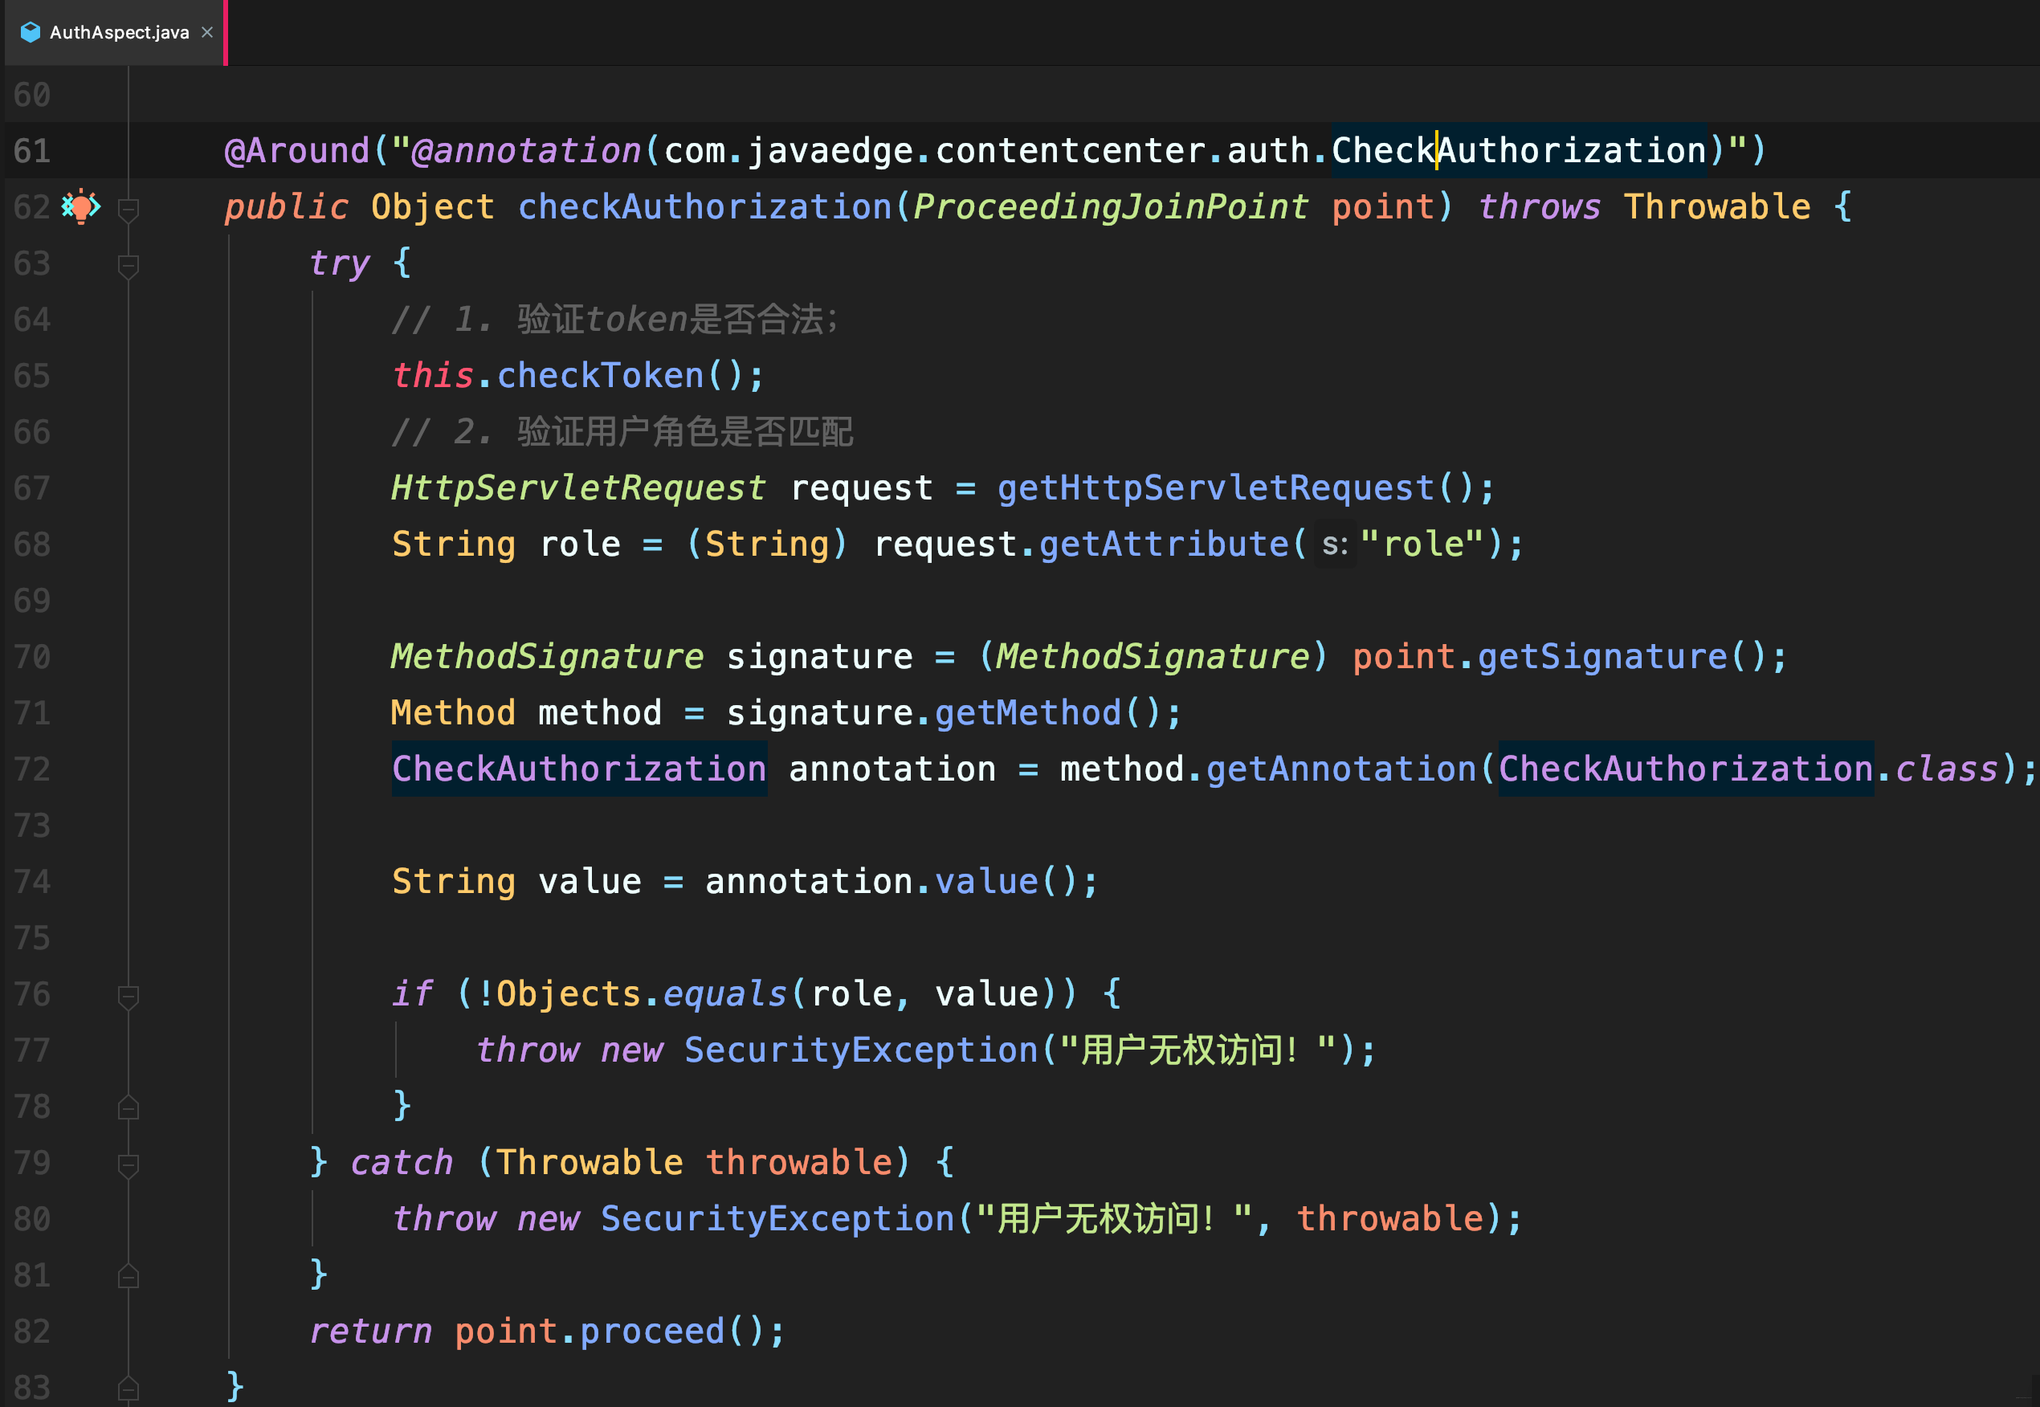Viewport: 2040px width, 1407px height.
Task: Click Objects.equals call on line 76
Action: point(641,994)
